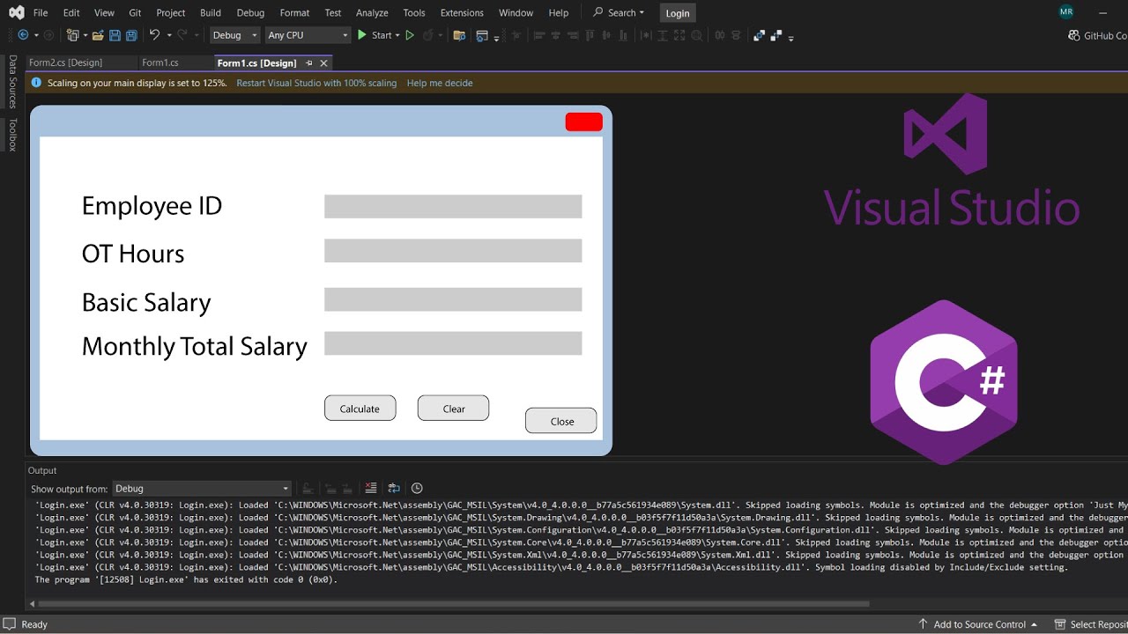The height and width of the screenshot is (634, 1128).
Task: Click the red button on form header
Action: click(584, 122)
